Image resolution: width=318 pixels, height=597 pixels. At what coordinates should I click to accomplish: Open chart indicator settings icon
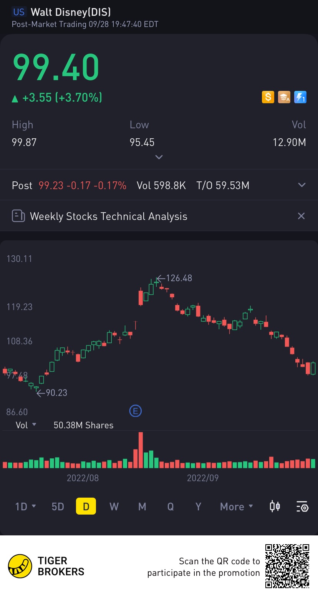[x=302, y=506]
